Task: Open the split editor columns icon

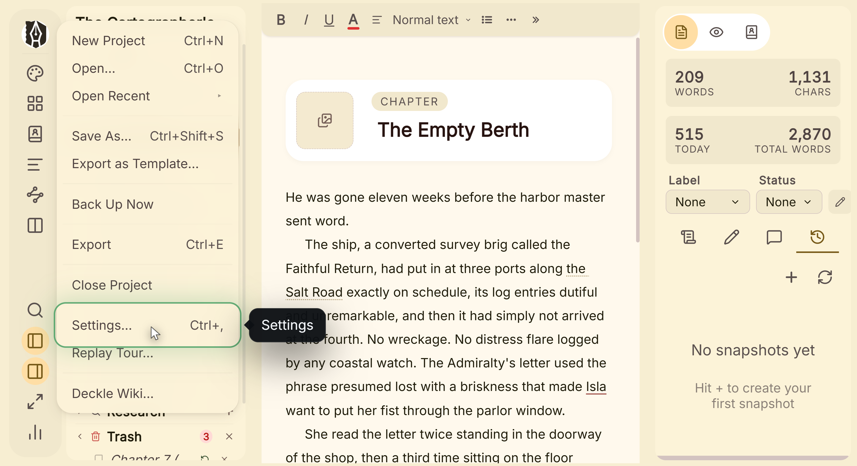Action: pos(35,226)
